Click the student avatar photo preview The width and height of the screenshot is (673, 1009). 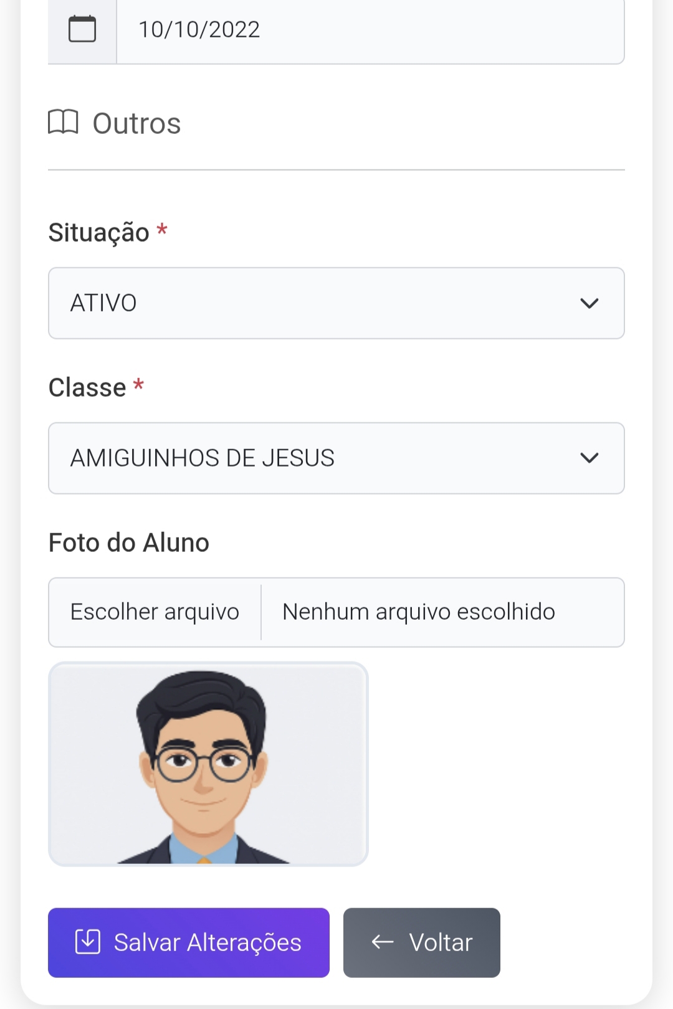coord(208,764)
